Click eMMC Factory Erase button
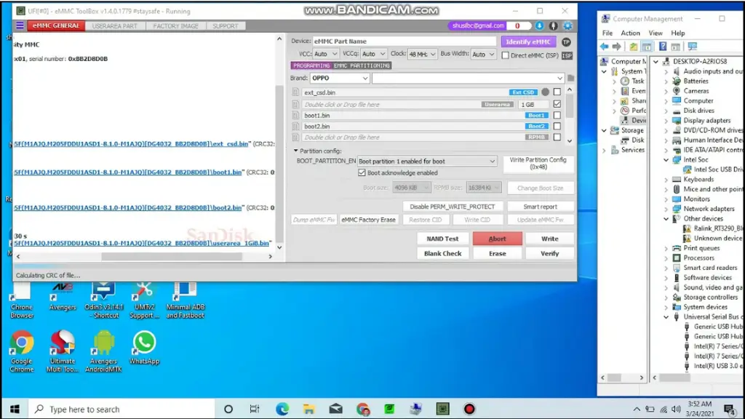 pyautogui.click(x=368, y=220)
